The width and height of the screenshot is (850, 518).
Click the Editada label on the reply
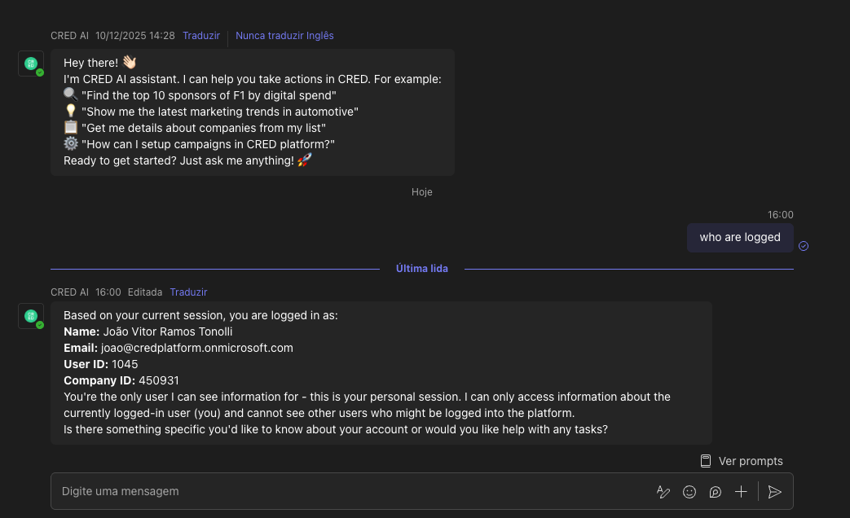[x=145, y=292]
